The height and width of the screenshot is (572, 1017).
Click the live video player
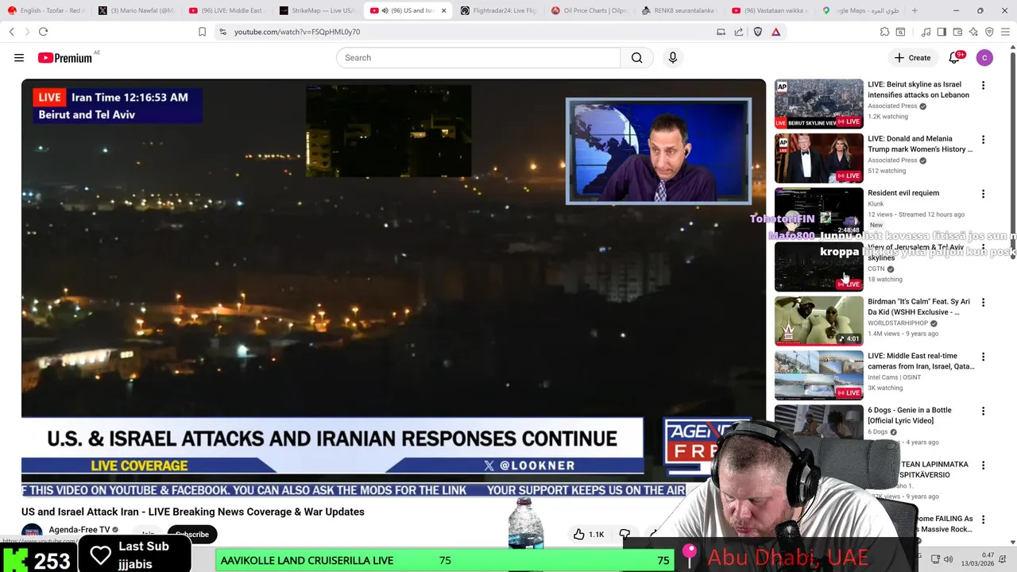[393, 286]
